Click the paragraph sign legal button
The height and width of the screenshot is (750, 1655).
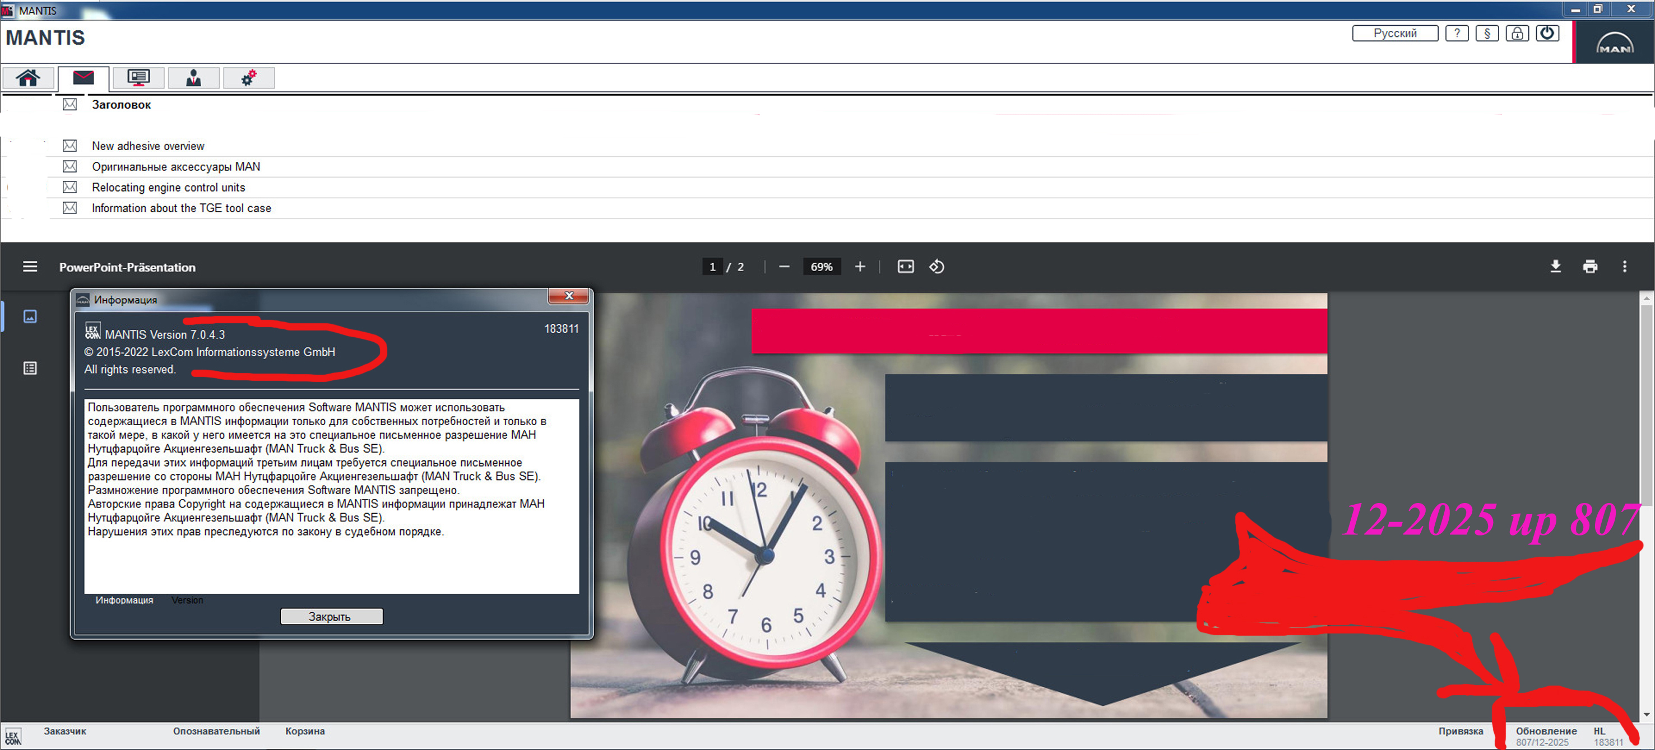[x=1487, y=34]
